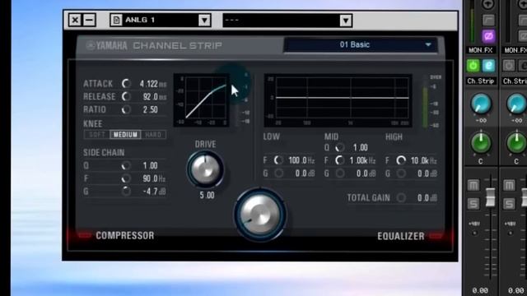527x296 pixels.
Task: Toggle the purple phase invert button
Action: tap(488, 36)
